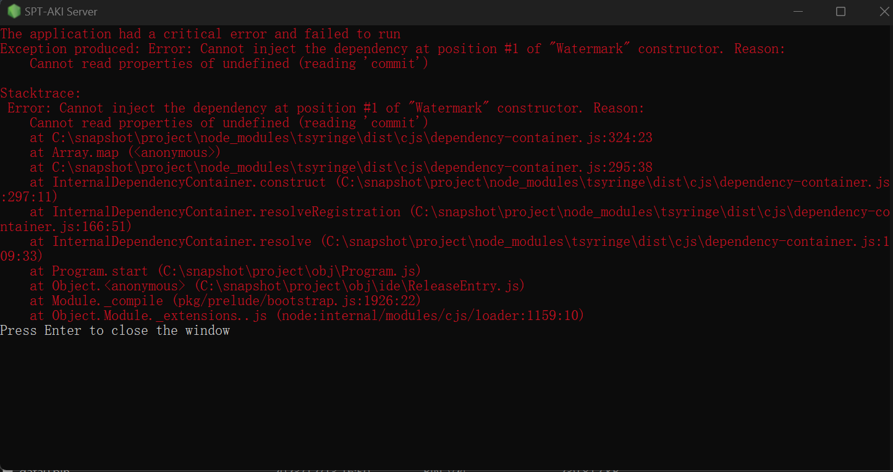Minimize the SPT-AKI Server console window
This screenshot has width=893, height=472.
click(x=797, y=11)
